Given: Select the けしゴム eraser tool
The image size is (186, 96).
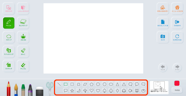Looking at the screenshot, I should [x=23, y=66].
